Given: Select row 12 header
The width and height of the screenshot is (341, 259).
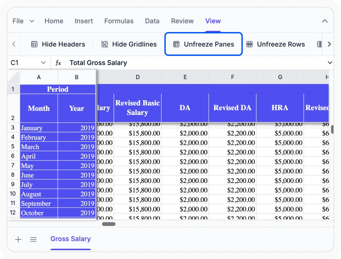Looking at the screenshot, I should click(13, 213).
